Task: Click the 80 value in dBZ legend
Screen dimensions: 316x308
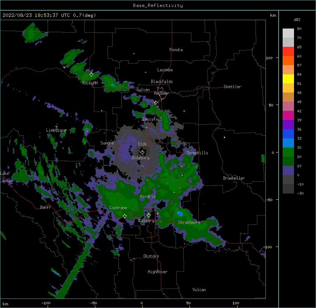Action: click(x=299, y=29)
